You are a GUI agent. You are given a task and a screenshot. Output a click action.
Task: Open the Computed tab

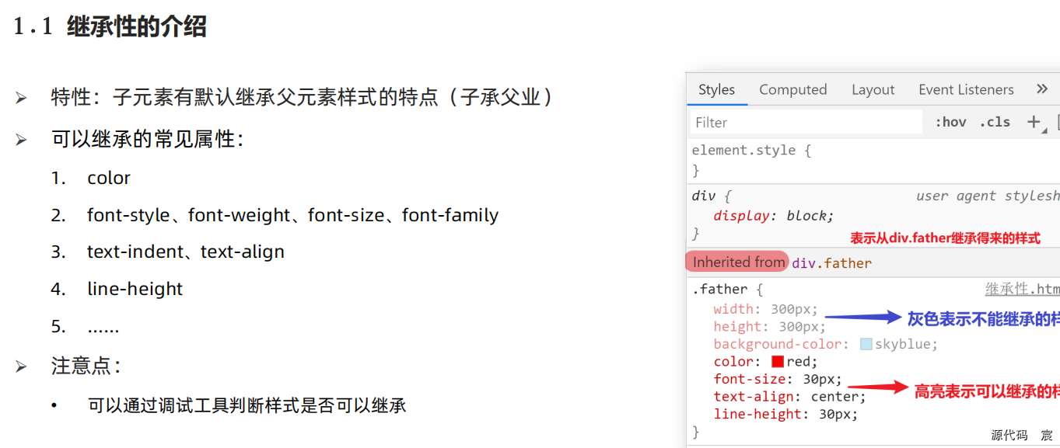793,89
